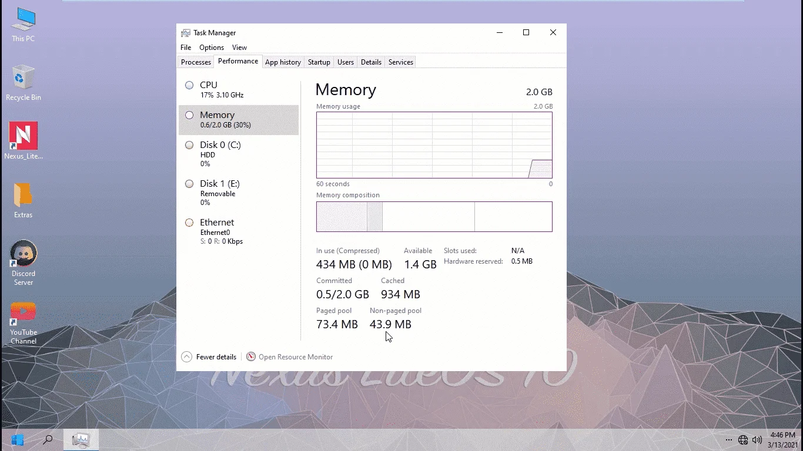Select the Recycle Bin desktop icon
This screenshot has width=803, height=451.
(x=24, y=83)
